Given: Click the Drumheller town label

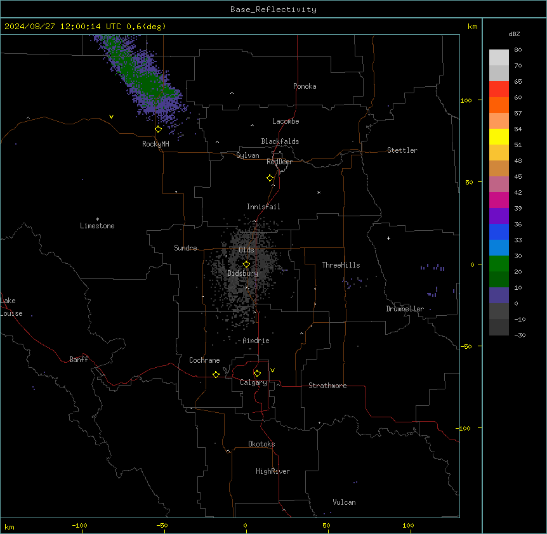Looking at the screenshot, I should point(405,309).
